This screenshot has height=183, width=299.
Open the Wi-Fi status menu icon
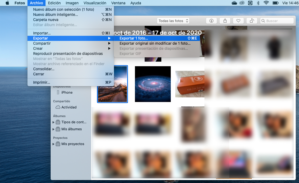(266, 3)
